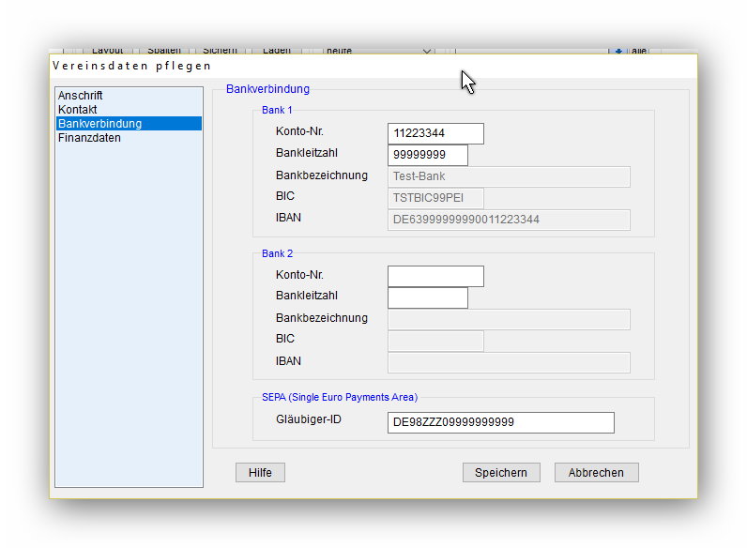The width and height of the screenshot is (747, 548).
Task: Open the Kontakt section
Action: coord(77,110)
